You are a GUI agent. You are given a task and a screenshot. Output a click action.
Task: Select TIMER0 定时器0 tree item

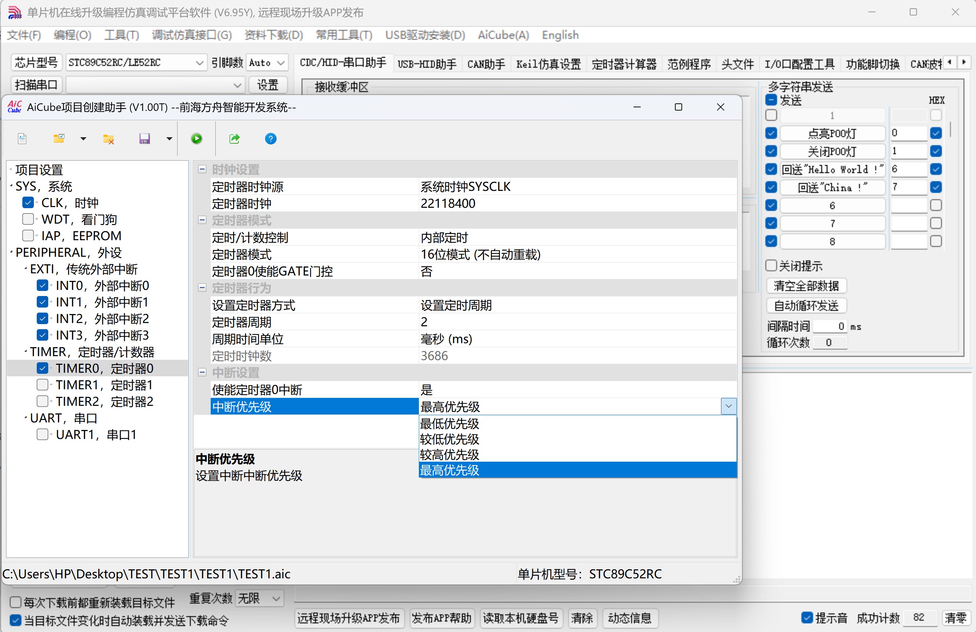tap(104, 368)
